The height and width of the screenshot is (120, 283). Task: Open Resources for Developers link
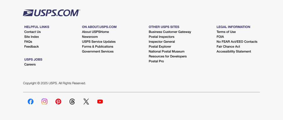click(168, 57)
